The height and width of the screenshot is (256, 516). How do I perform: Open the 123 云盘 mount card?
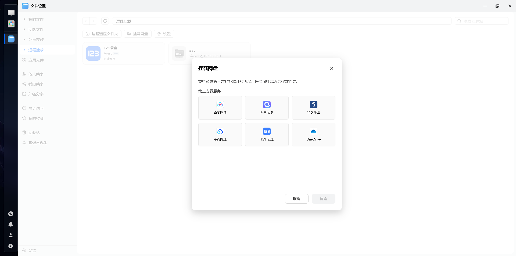point(124,53)
